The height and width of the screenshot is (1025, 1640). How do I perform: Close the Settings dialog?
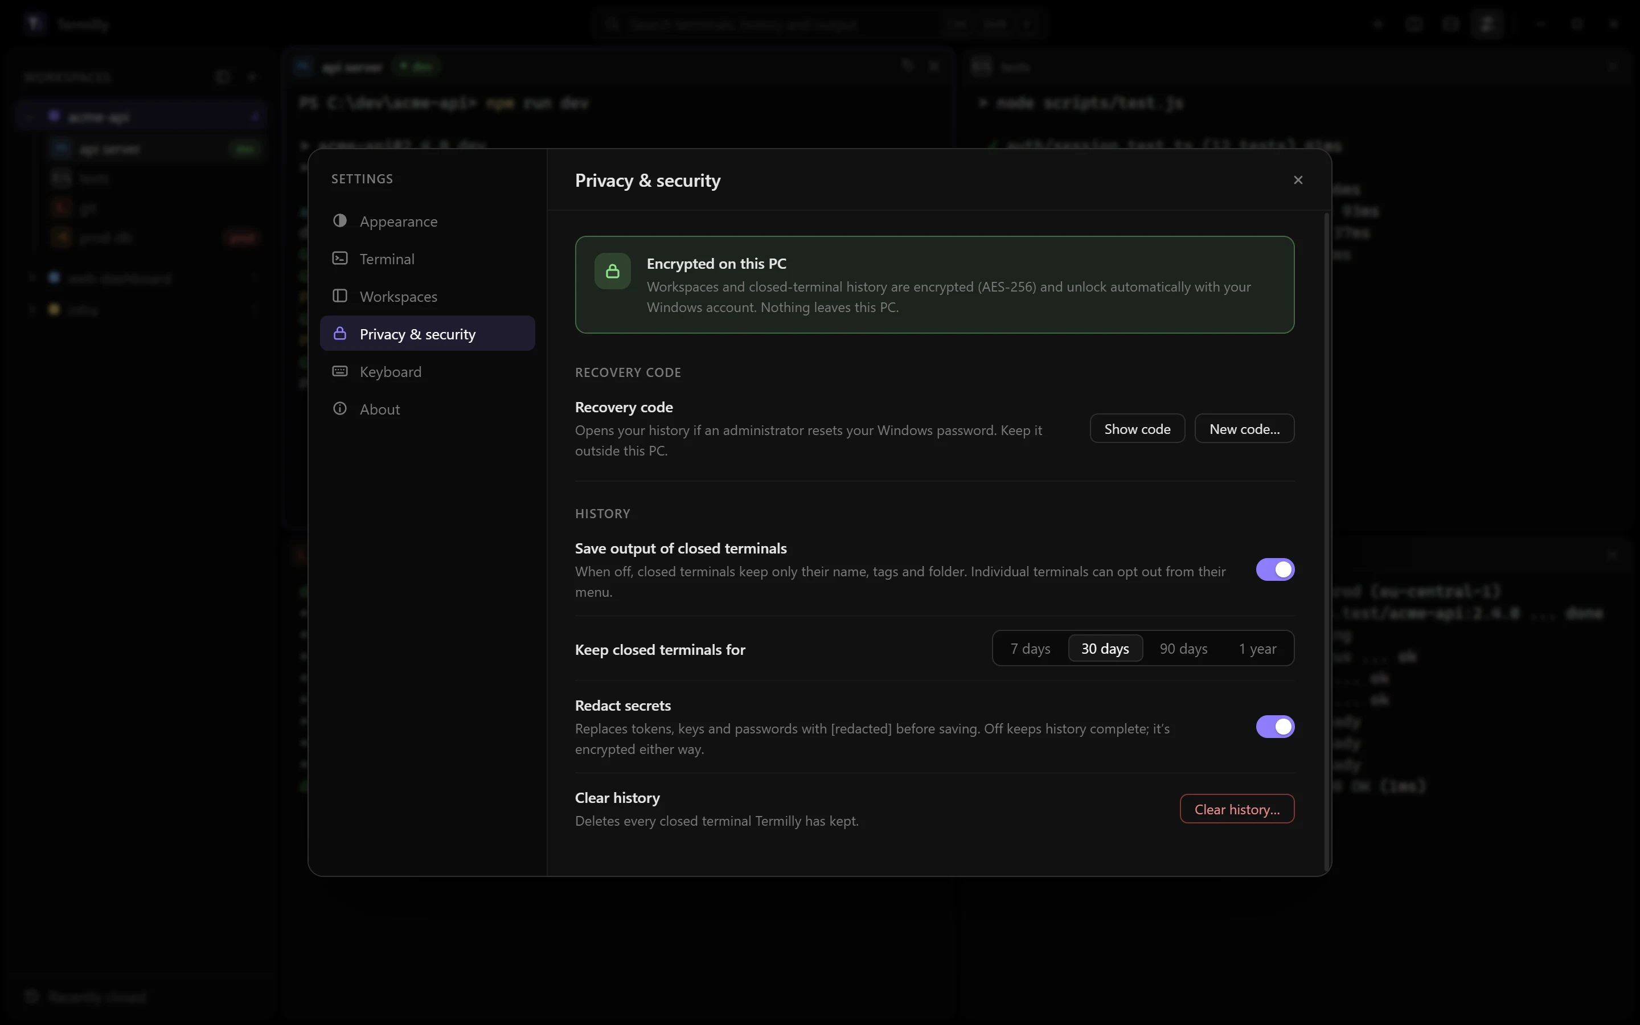(x=1298, y=179)
